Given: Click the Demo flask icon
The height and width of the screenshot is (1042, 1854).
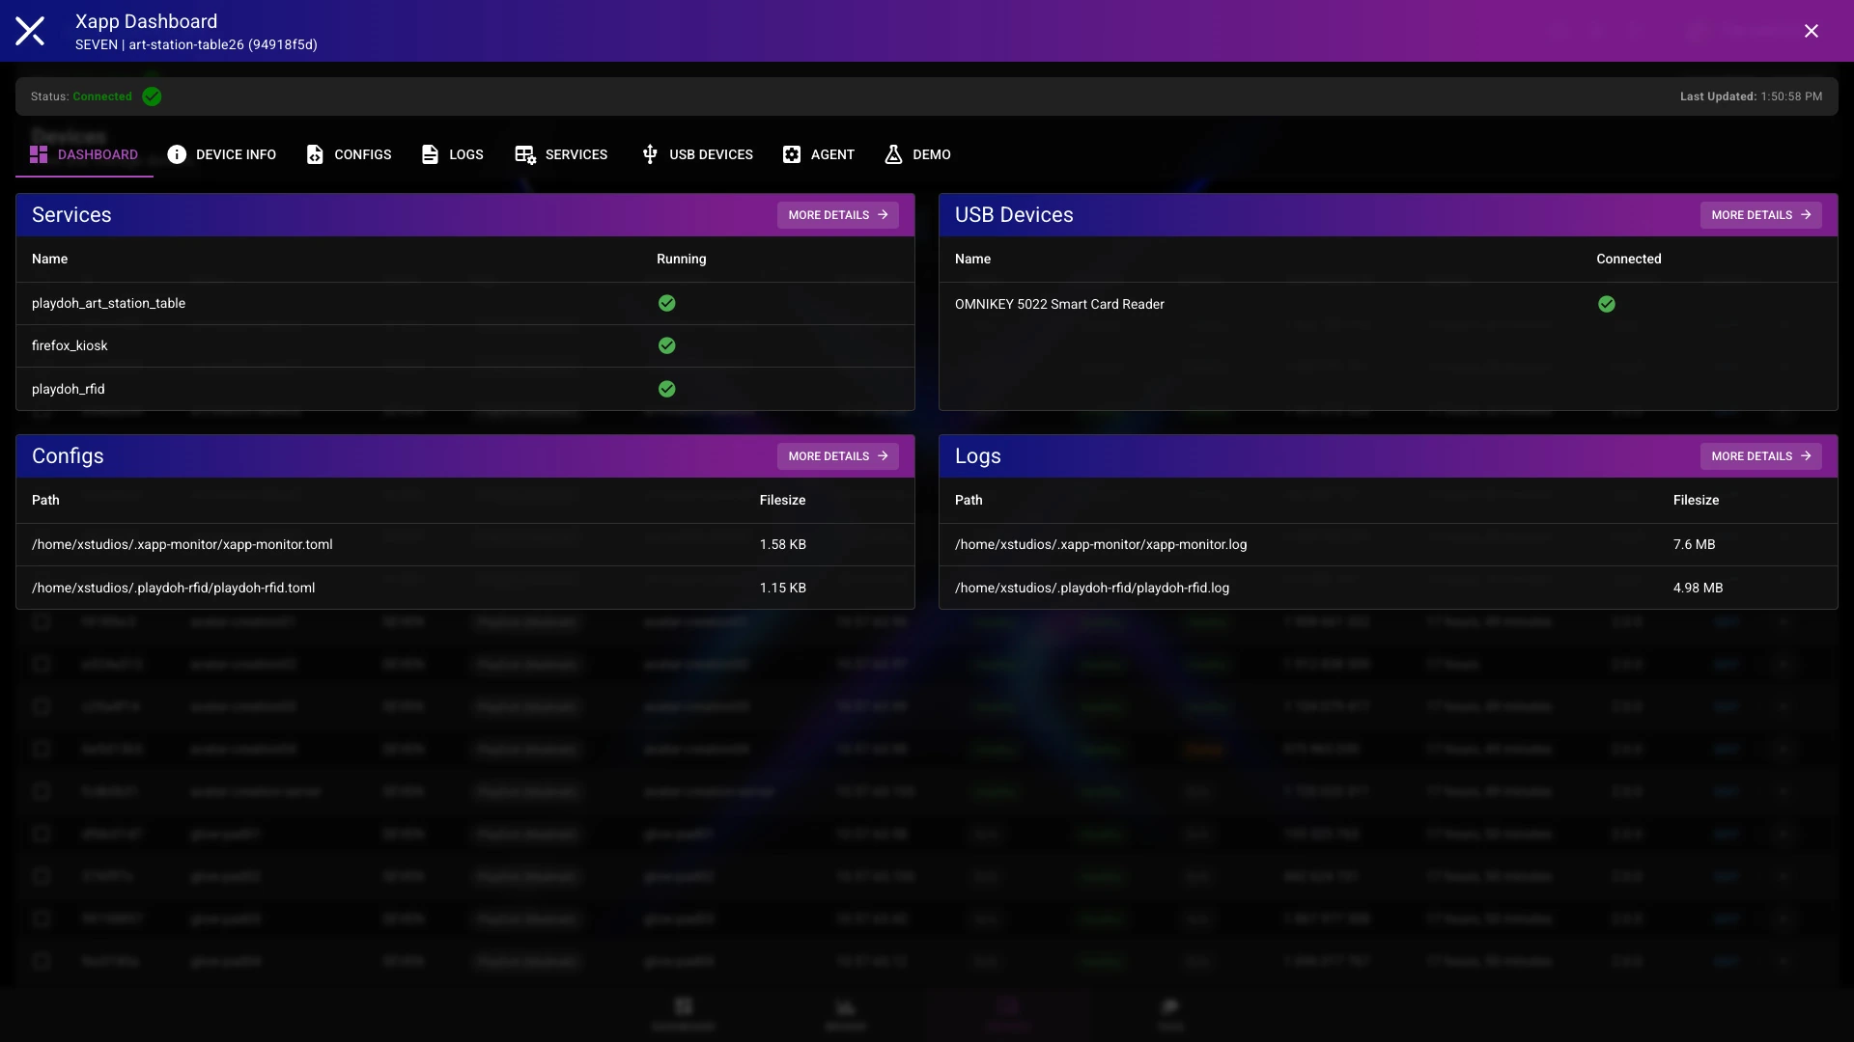Looking at the screenshot, I should pyautogui.click(x=893, y=154).
